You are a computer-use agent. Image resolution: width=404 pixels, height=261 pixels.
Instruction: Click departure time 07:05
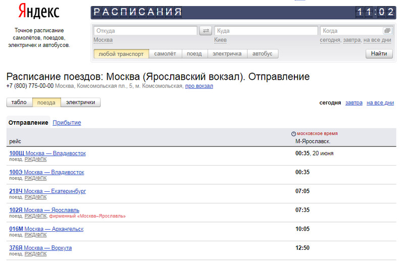302,191
